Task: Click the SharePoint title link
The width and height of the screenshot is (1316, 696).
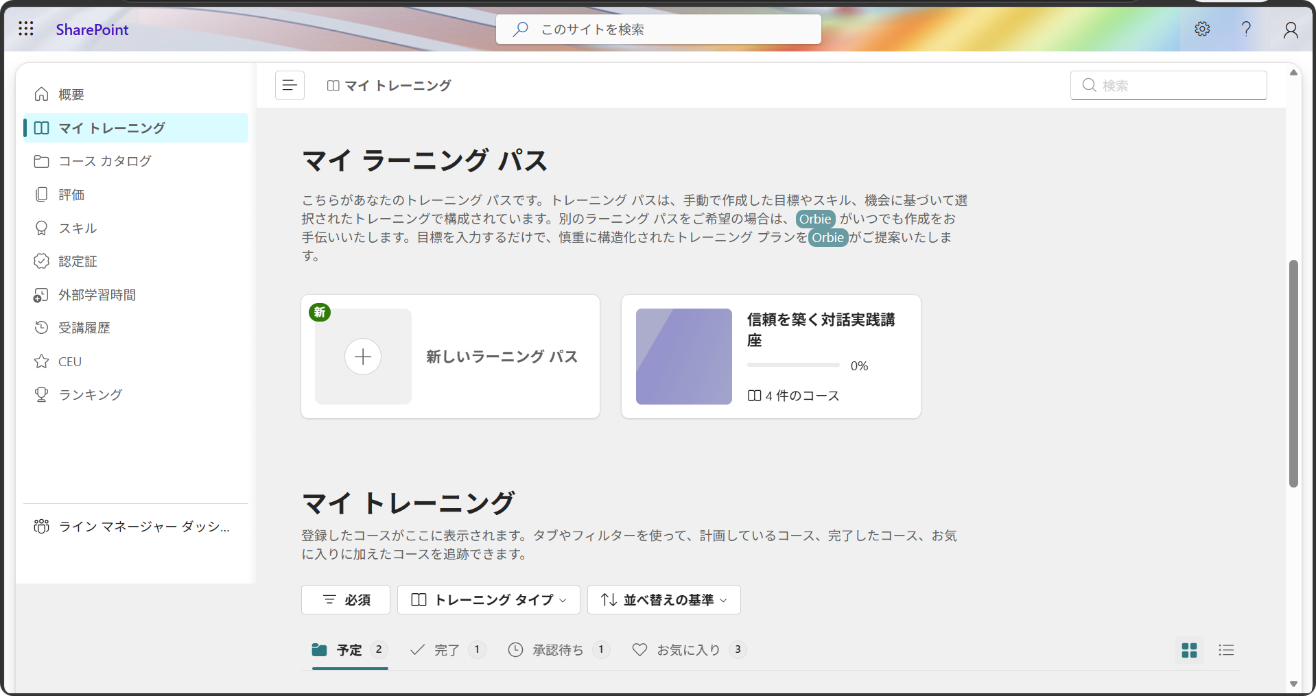Action: (92, 29)
